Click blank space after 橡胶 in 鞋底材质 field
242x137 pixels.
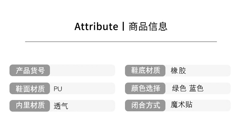pyautogui.click(x=208, y=71)
